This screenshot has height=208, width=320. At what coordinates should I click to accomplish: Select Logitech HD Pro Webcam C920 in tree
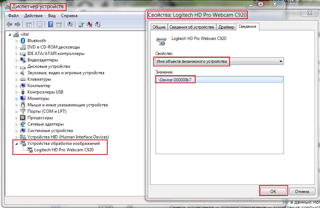pos(64,150)
